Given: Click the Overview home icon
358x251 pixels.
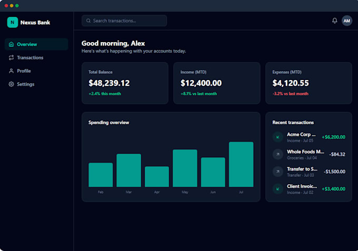Looking at the screenshot, I should click(11, 44).
